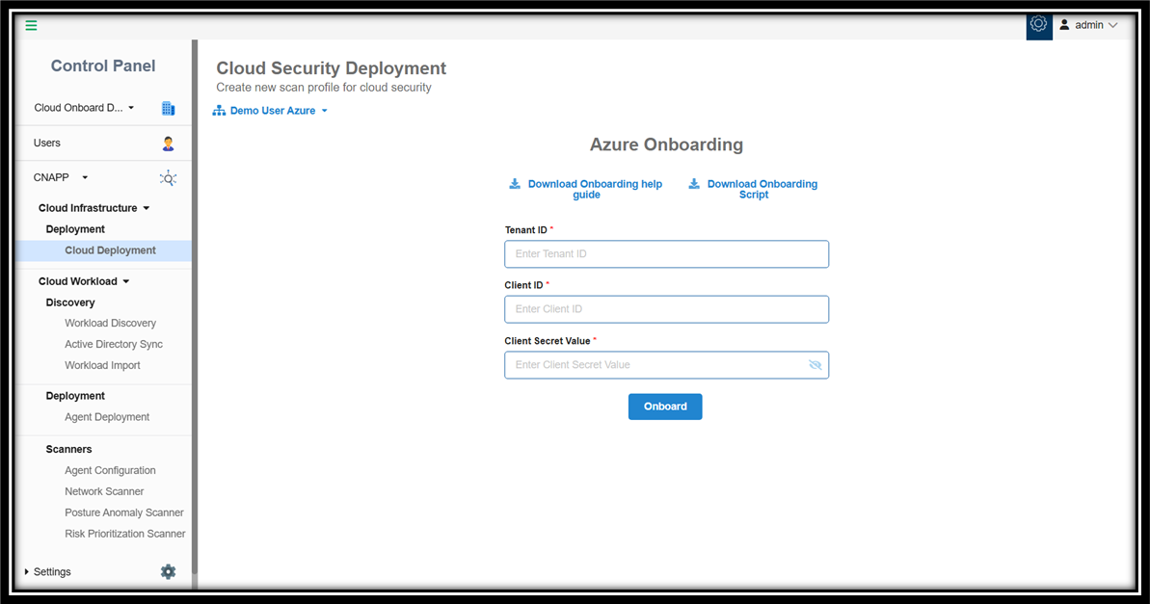The height and width of the screenshot is (604, 1150).
Task: Click the Settings label in sidebar
Action: pyautogui.click(x=52, y=572)
